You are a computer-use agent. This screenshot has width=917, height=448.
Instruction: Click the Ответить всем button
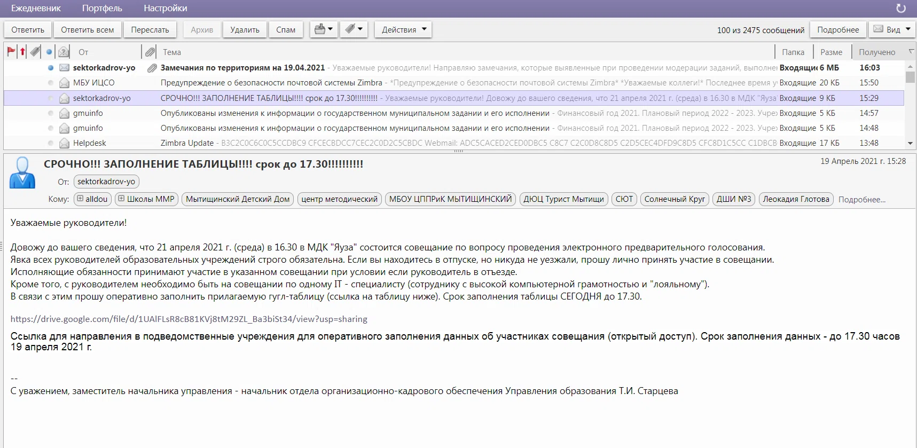coord(87,29)
